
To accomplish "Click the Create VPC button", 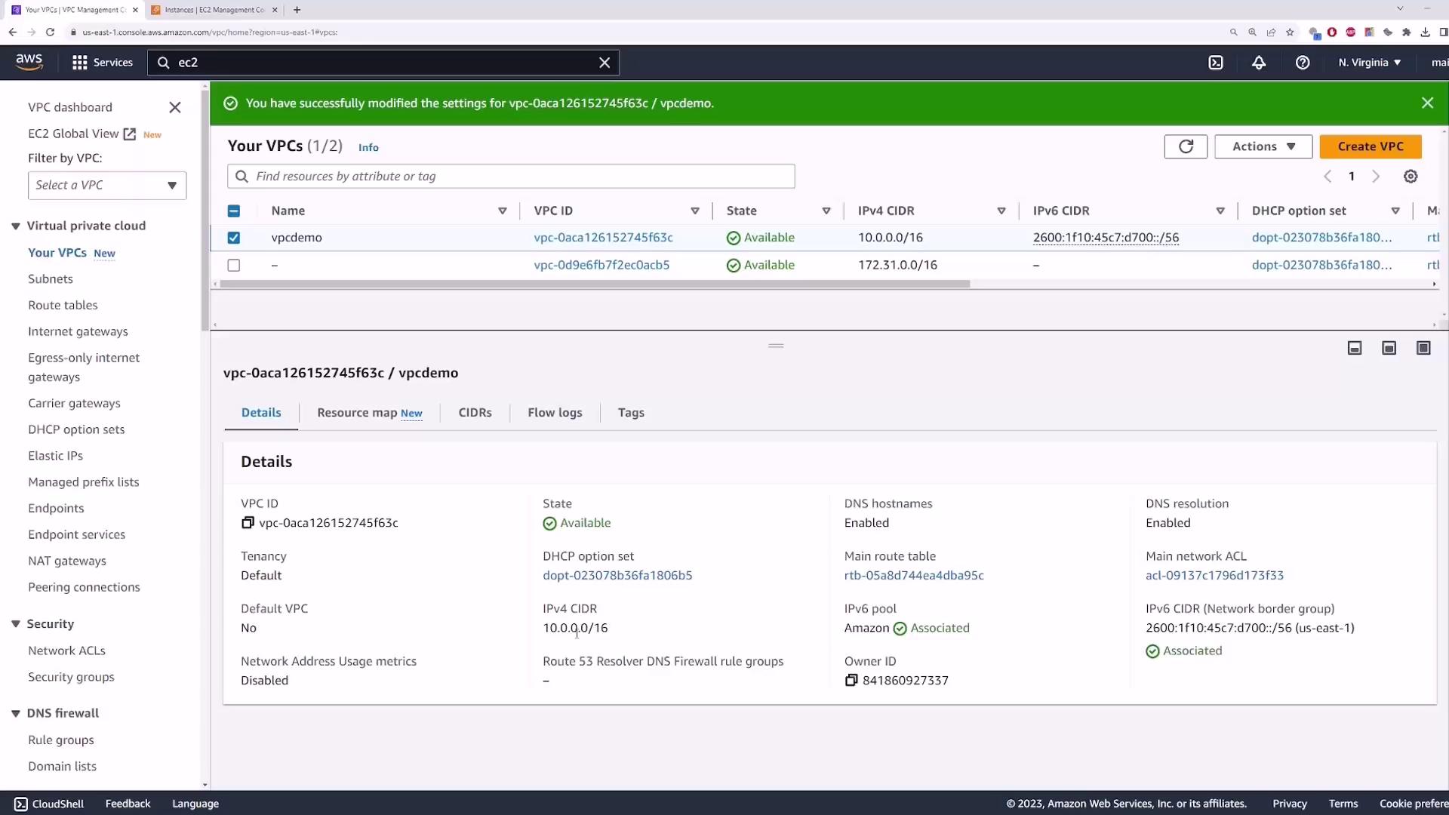I will pos(1371,146).
